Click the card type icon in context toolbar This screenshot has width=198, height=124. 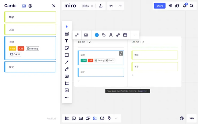point(86,35)
